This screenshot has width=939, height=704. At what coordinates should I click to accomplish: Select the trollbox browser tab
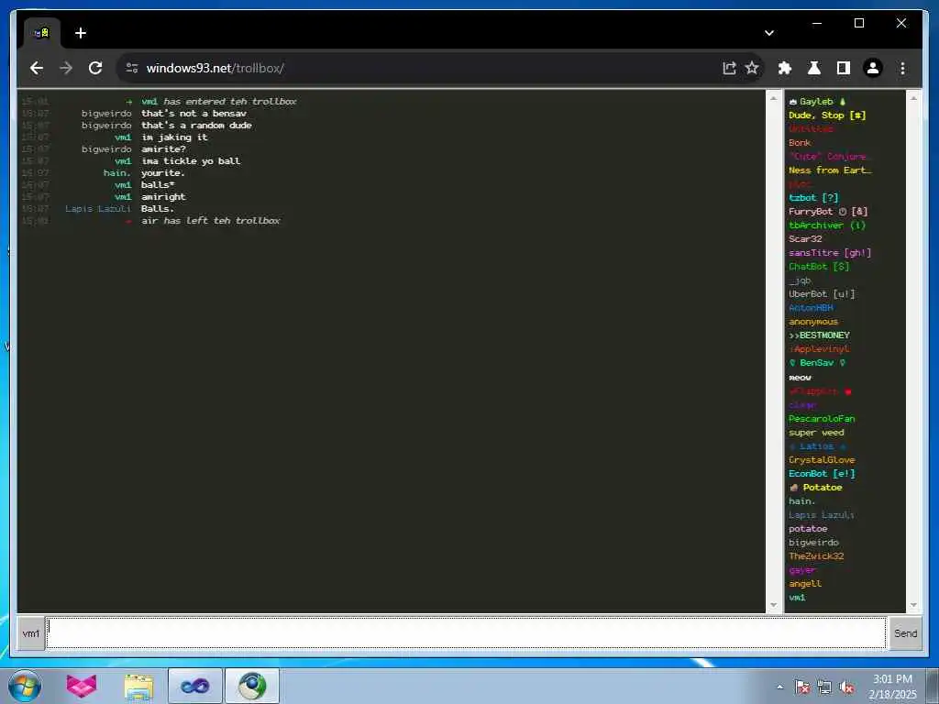[x=41, y=33]
